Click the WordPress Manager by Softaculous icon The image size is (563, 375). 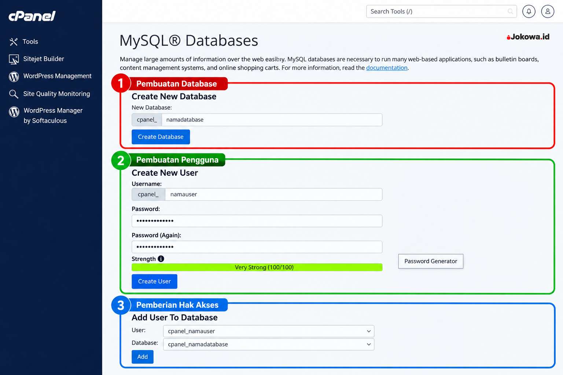[x=14, y=112]
